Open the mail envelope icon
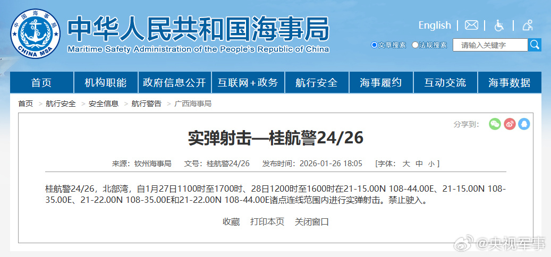This screenshot has height=257, width=551. pyautogui.click(x=471, y=25)
